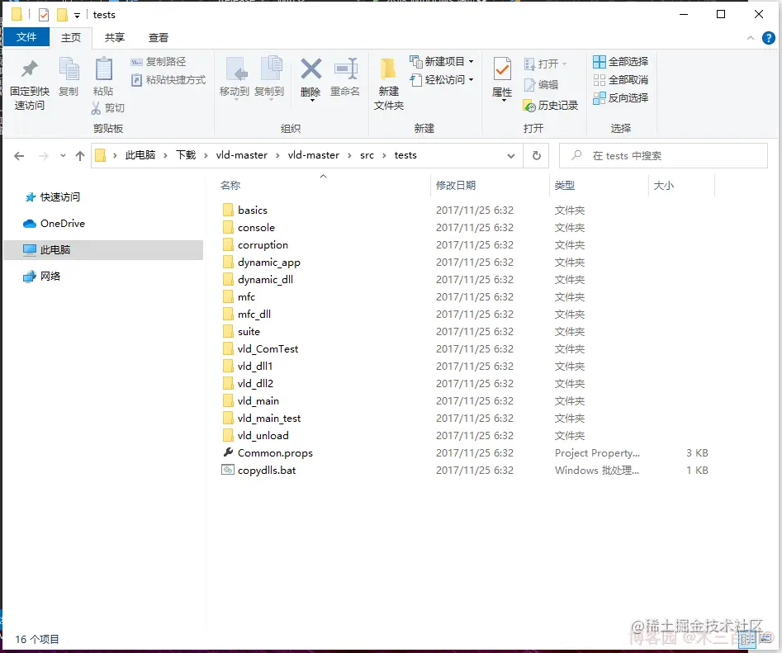Go back with left arrow
Image resolution: width=782 pixels, height=653 pixels.
[x=19, y=156]
